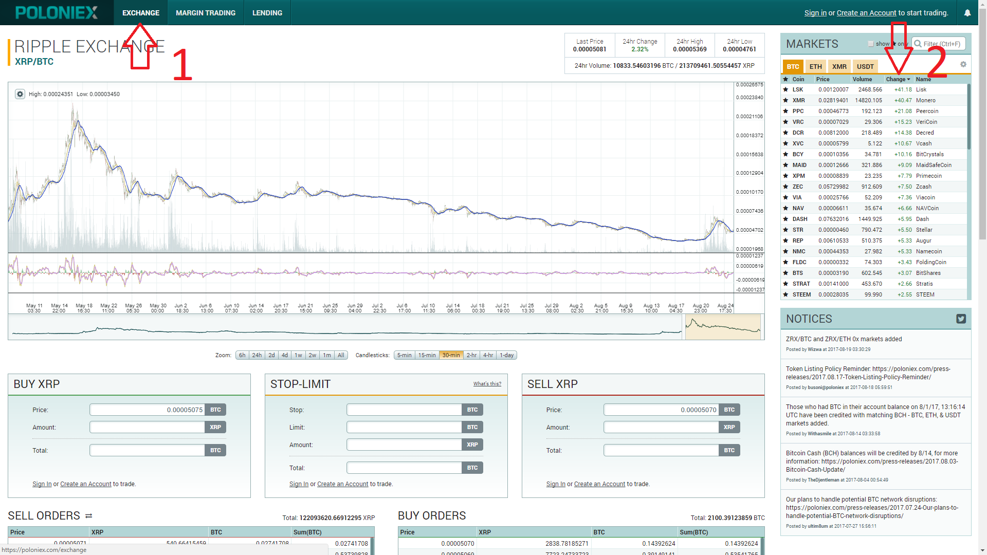The width and height of the screenshot is (987, 555).
Task: Favorite the XMR Monero row star
Action: (x=785, y=100)
